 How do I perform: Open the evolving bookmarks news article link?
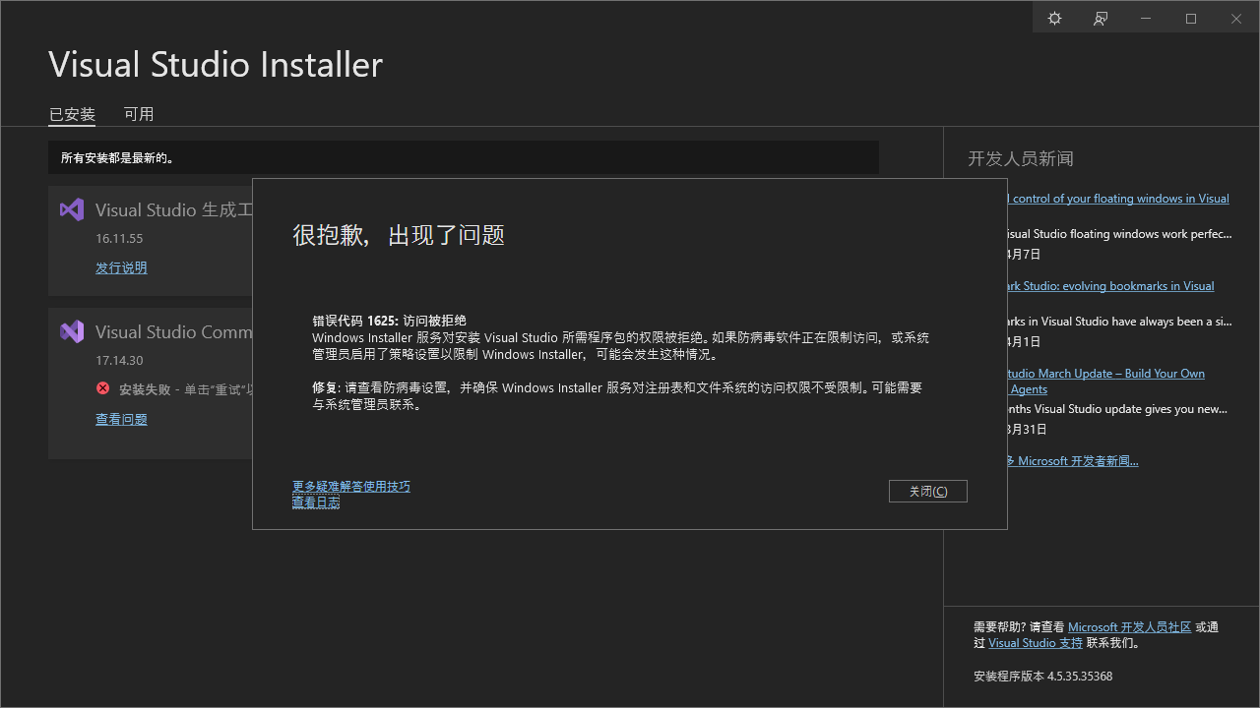1111,286
